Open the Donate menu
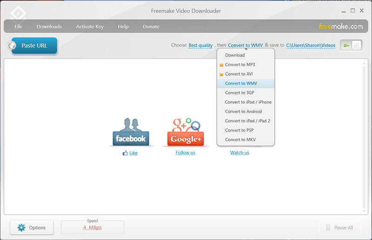The width and height of the screenshot is (372, 240). coord(151,27)
